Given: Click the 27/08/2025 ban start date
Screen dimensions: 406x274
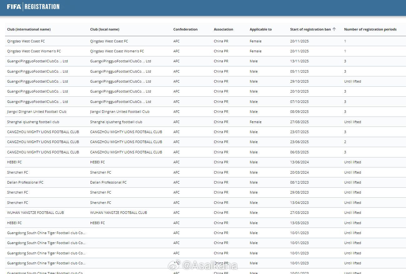Looking at the screenshot, I should point(299,122).
